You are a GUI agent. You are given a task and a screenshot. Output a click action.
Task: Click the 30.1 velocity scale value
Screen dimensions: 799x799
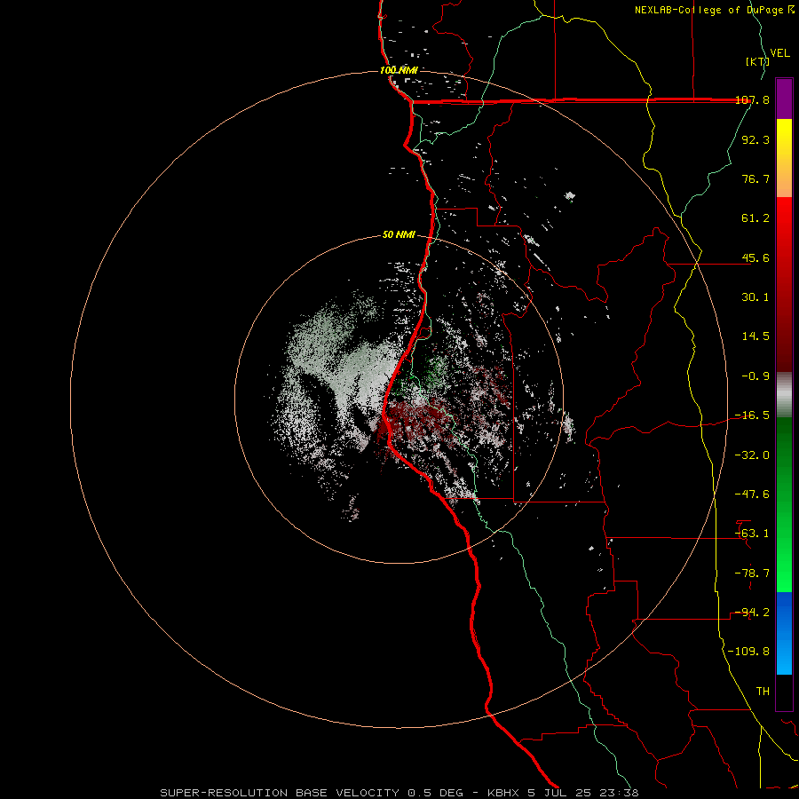[755, 297]
